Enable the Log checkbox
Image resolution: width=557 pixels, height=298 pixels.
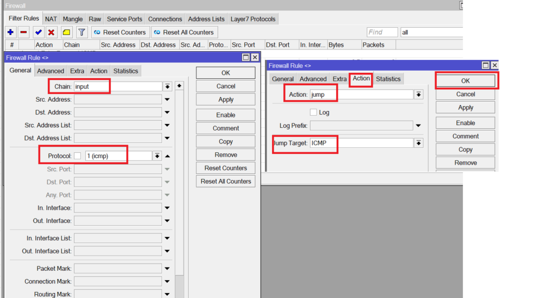(x=313, y=112)
